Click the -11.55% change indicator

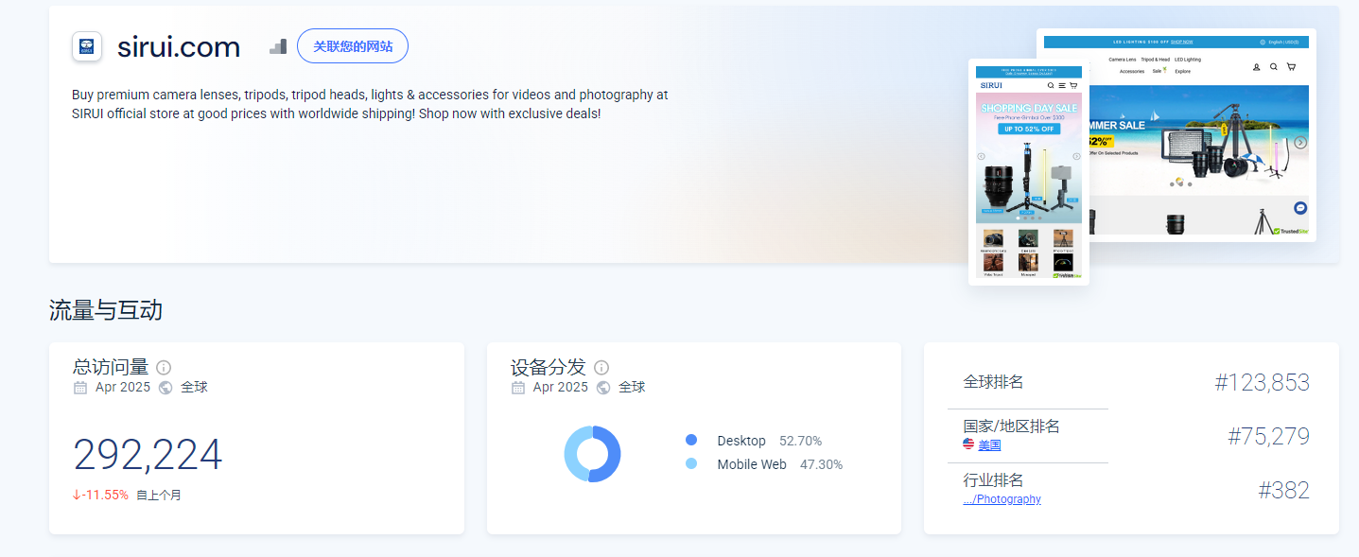click(100, 495)
